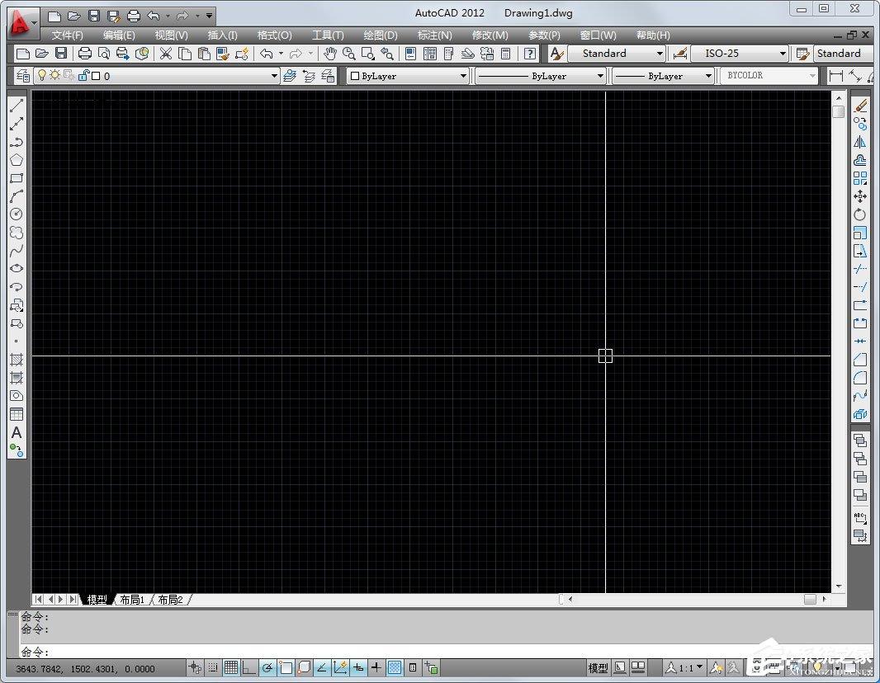Select the Spline tool
This screenshot has width=880, height=683.
point(17,250)
